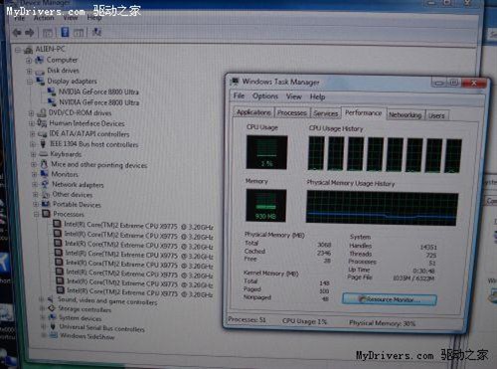Expand the IDE ATA/ATAPI controllers node
497x369 pixels.
click(x=32, y=134)
